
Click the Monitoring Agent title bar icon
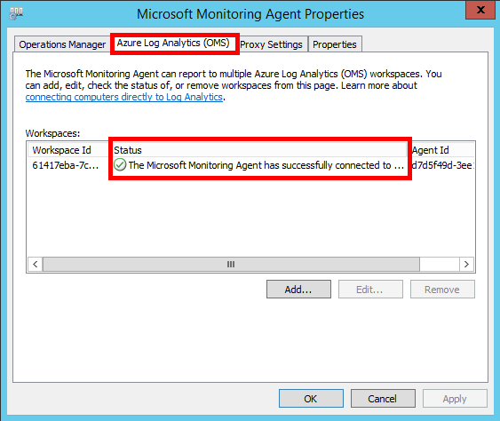16,13
